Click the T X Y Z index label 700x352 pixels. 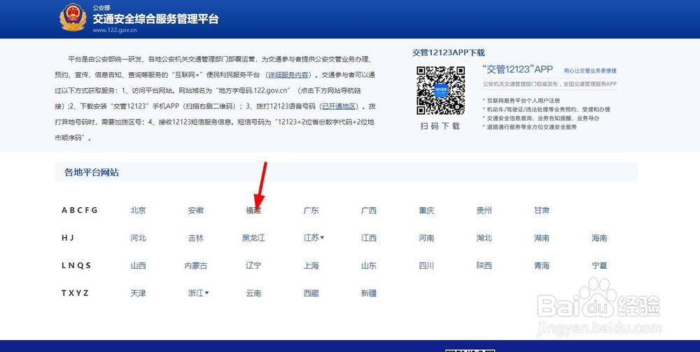coord(75,293)
